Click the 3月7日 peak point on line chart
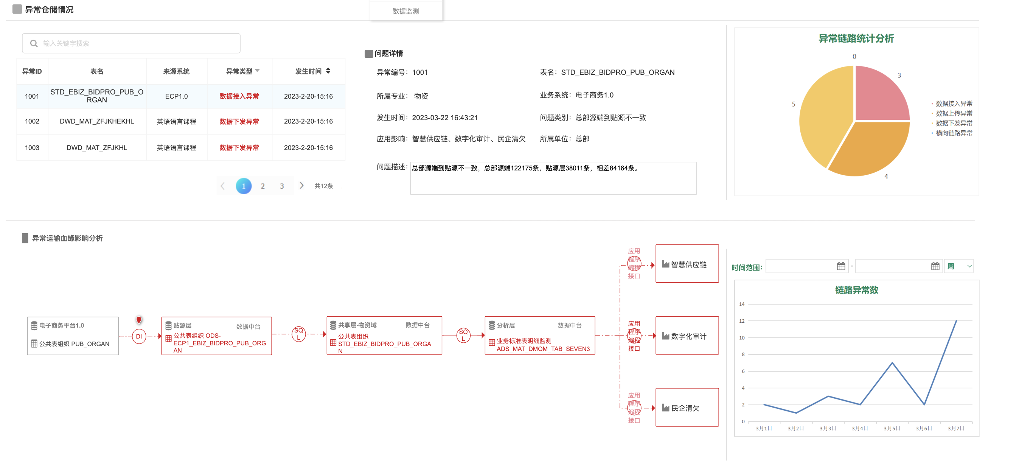 click(x=956, y=320)
